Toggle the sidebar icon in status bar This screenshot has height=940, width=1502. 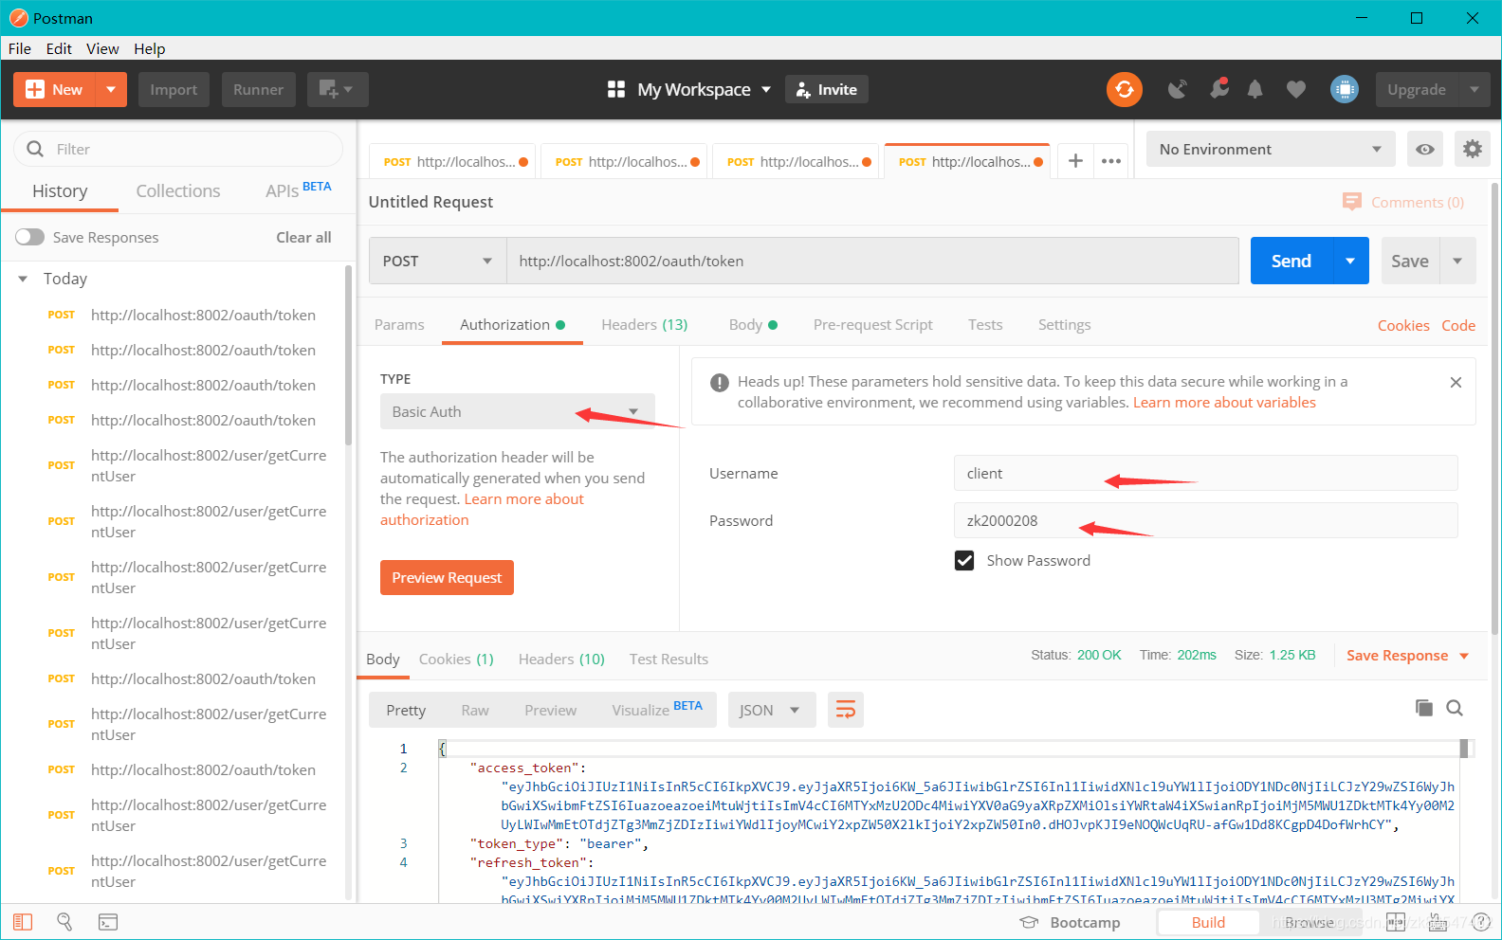point(23,922)
